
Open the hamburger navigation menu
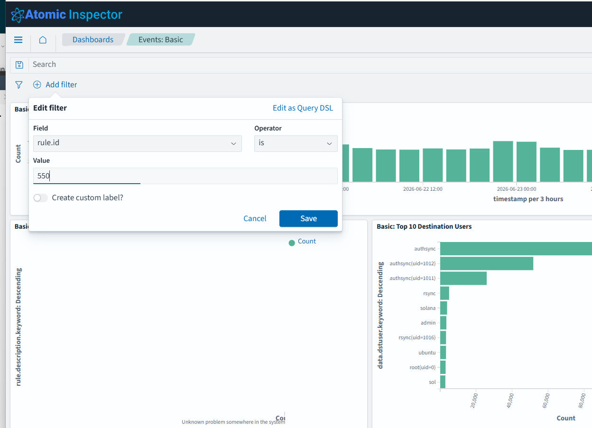[x=18, y=40]
